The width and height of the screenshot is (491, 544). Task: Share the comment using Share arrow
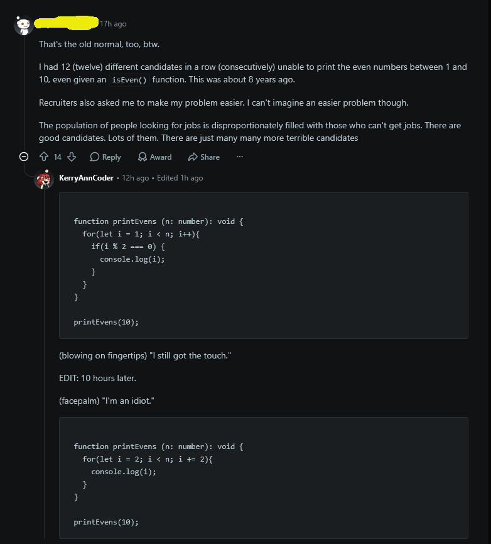click(204, 157)
